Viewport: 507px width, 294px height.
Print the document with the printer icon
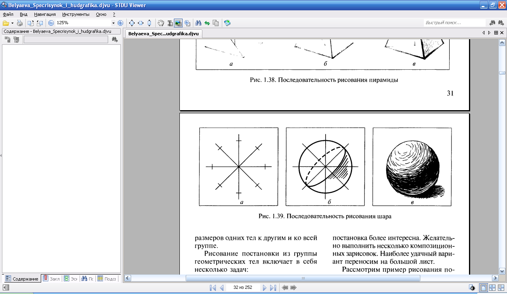click(x=20, y=23)
